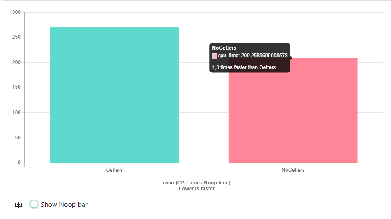Viewport: 391px width, 219px height.
Task: Click the download chart icon
Action: (19, 205)
